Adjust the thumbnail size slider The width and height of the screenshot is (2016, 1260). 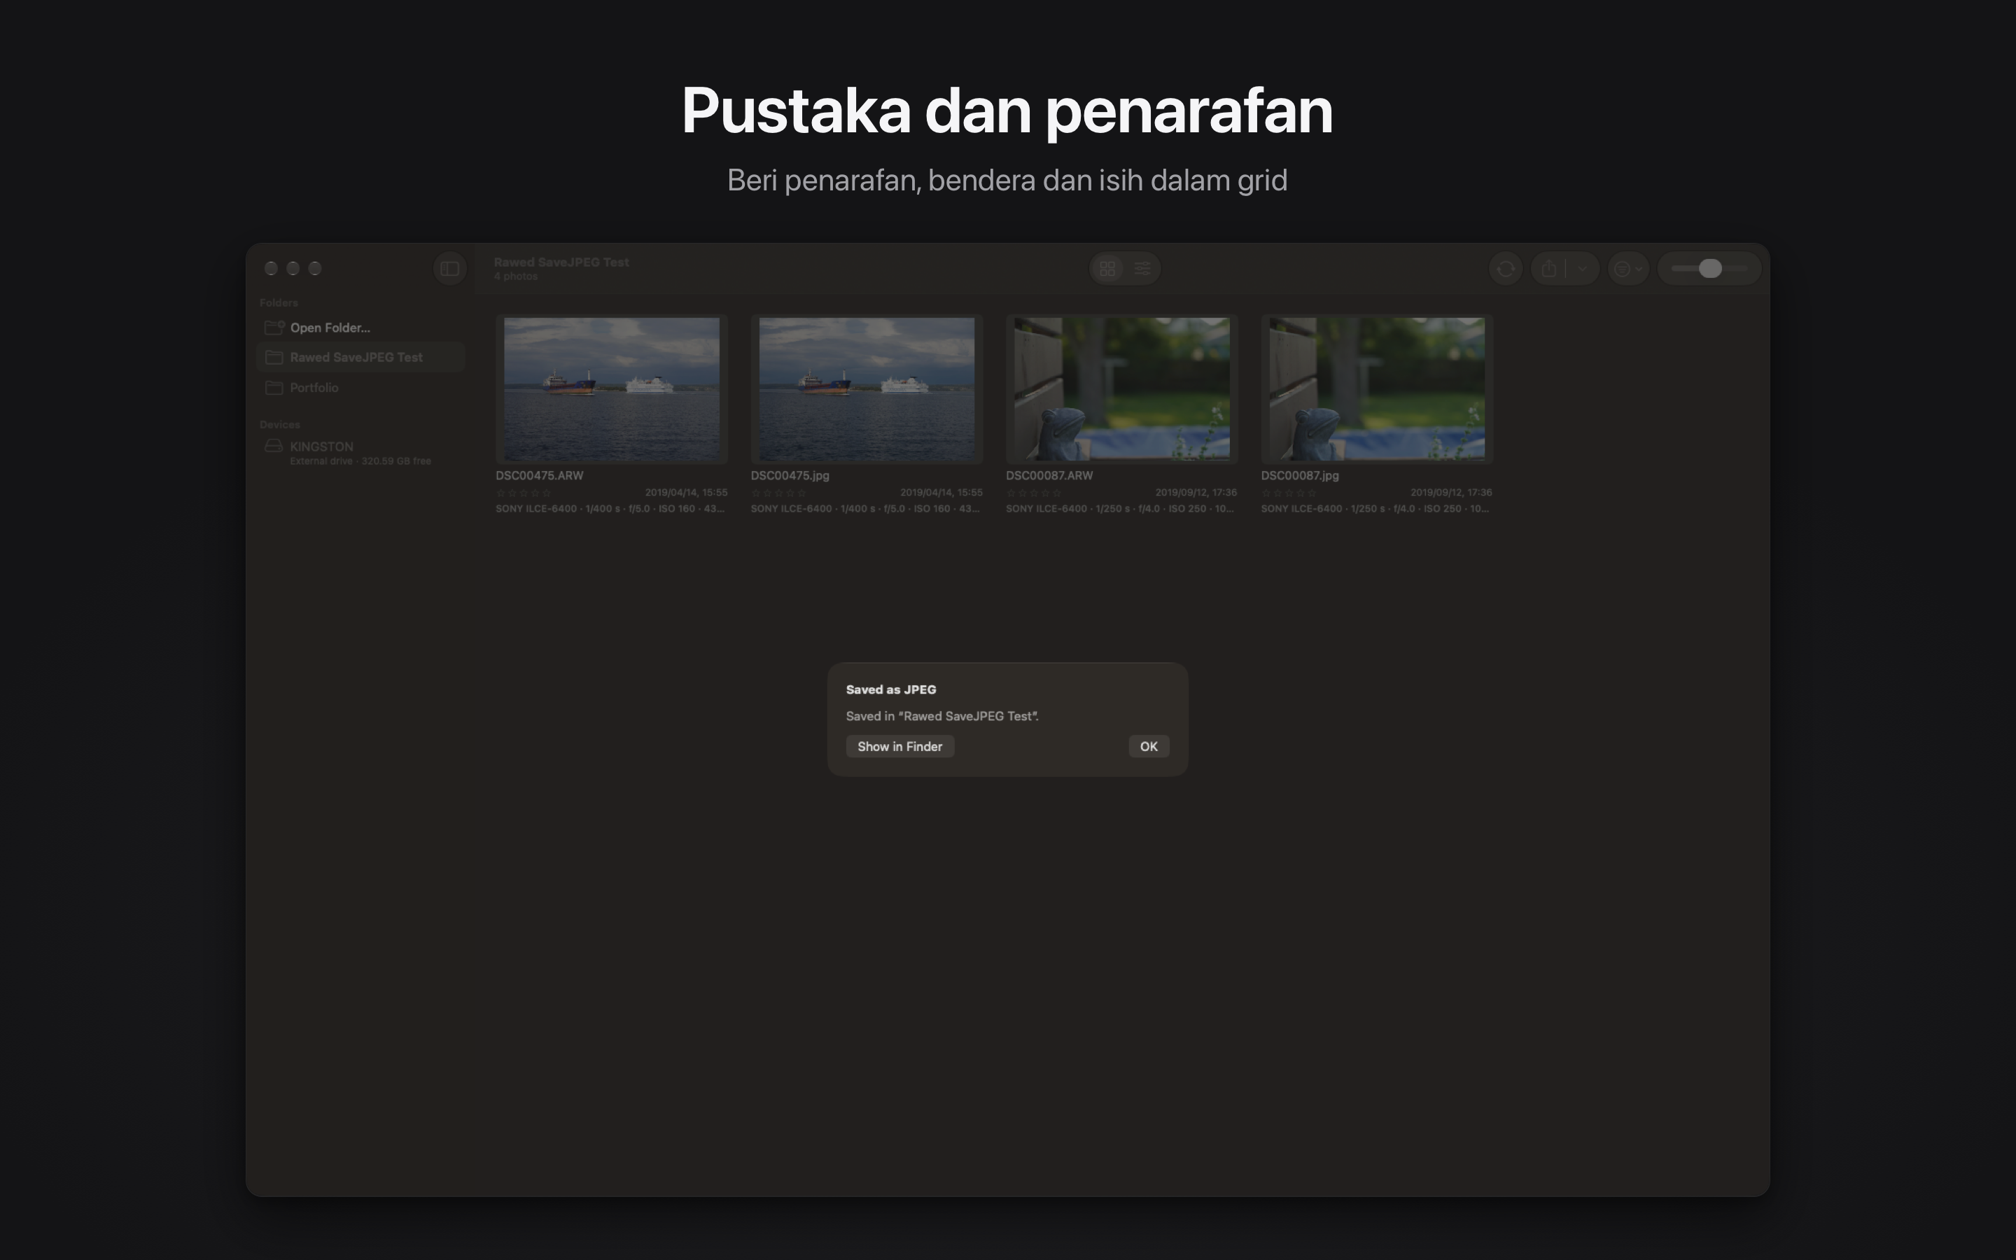coord(1709,268)
